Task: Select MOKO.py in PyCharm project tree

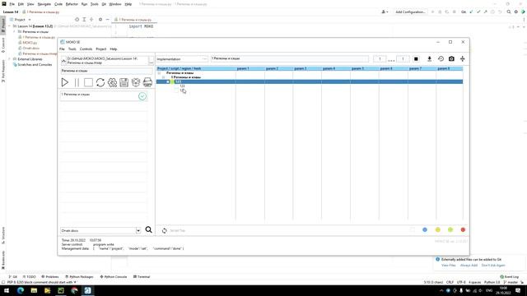Action: coord(30,43)
